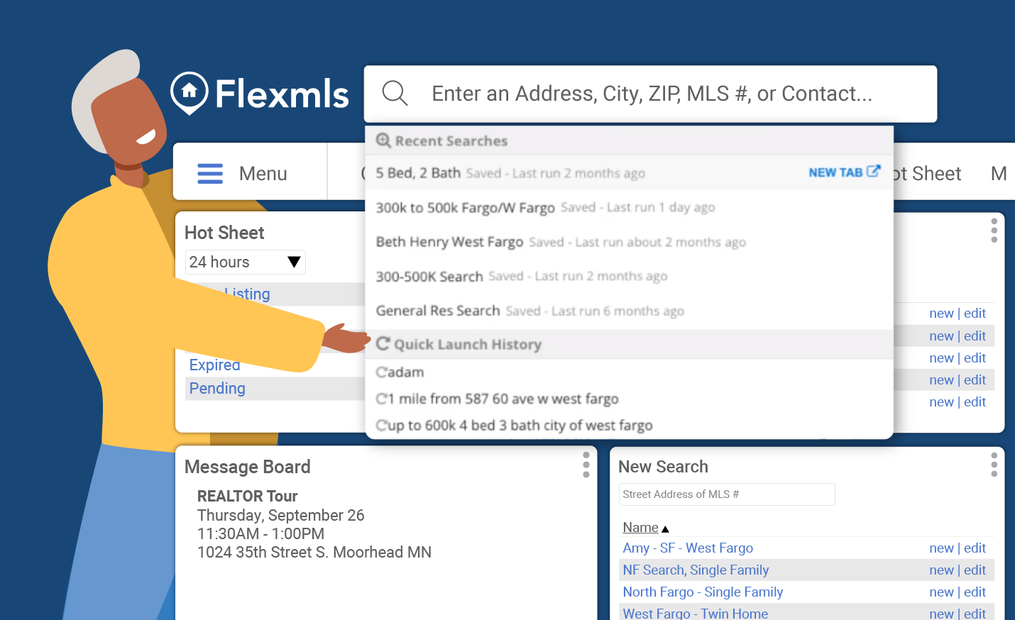This screenshot has height=620, width=1015.
Task: Click 'edit' for Amy - SF - West Fargo
Action: 975,548
